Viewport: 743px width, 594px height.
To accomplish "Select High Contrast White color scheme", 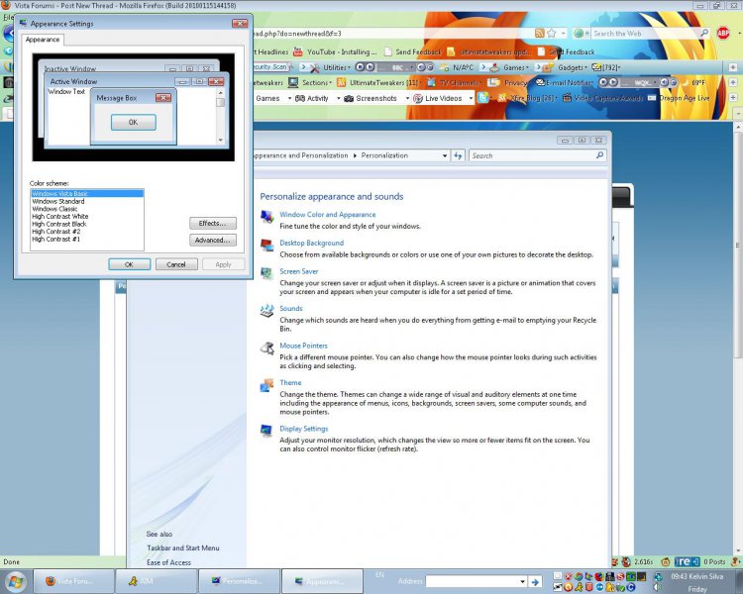I will coord(87,217).
